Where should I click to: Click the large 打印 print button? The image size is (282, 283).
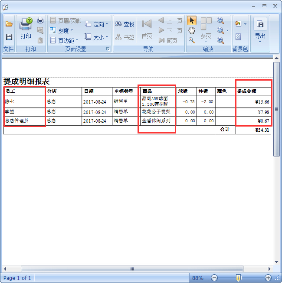tap(26, 28)
